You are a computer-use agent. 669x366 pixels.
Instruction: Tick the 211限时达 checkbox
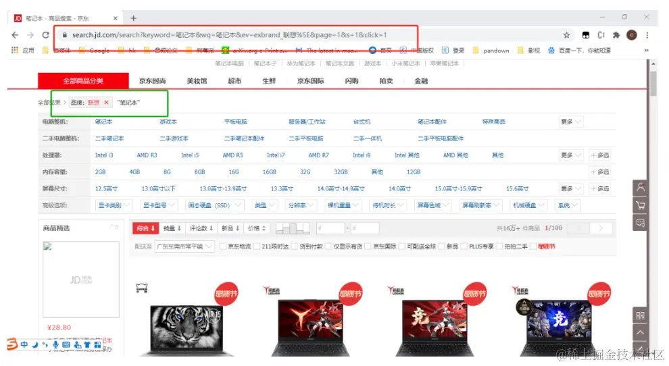(x=257, y=246)
